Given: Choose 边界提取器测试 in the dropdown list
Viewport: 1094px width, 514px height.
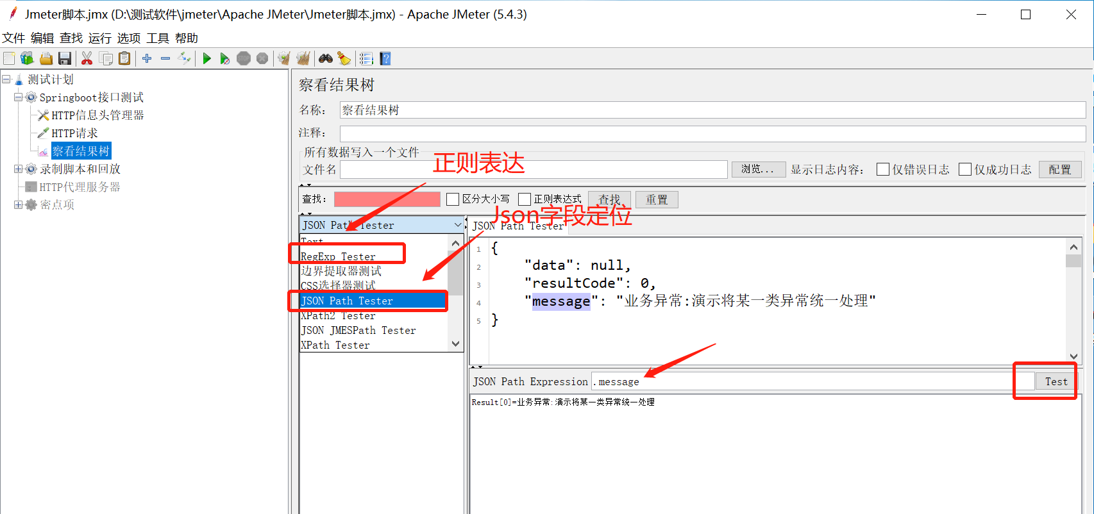Looking at the screenshot, I should coord(341,271).
